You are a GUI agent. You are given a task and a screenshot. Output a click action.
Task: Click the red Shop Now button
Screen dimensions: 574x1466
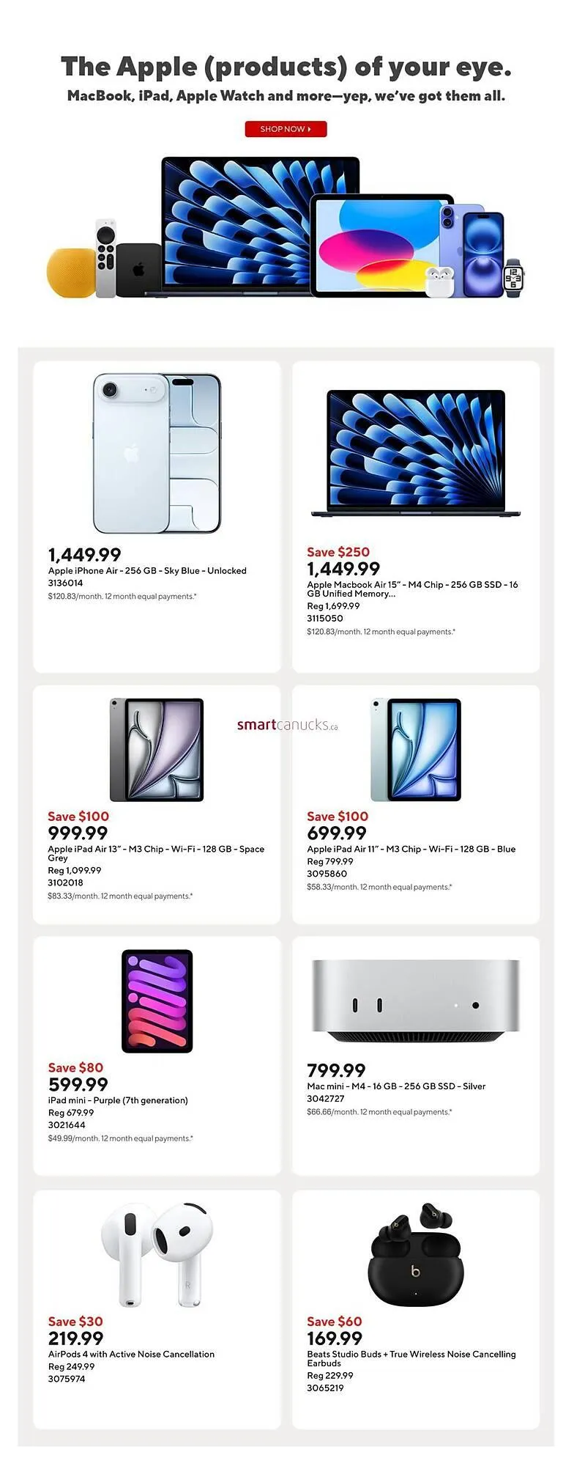286,129
